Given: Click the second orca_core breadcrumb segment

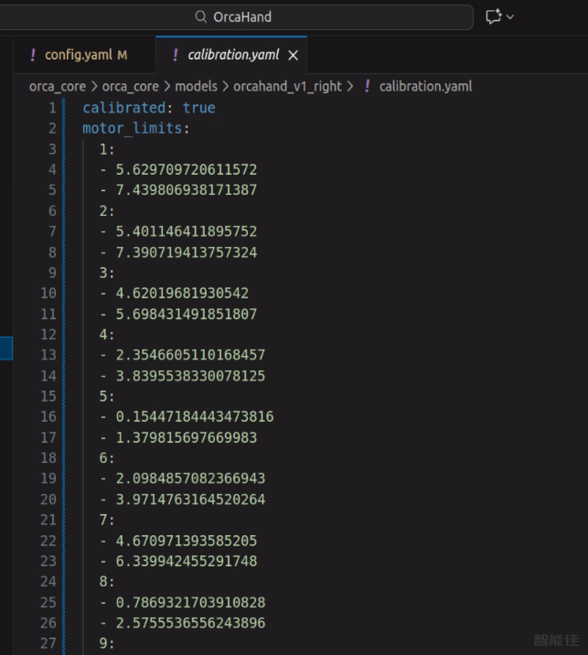Looking at the screenshot, I should (130, 86).
